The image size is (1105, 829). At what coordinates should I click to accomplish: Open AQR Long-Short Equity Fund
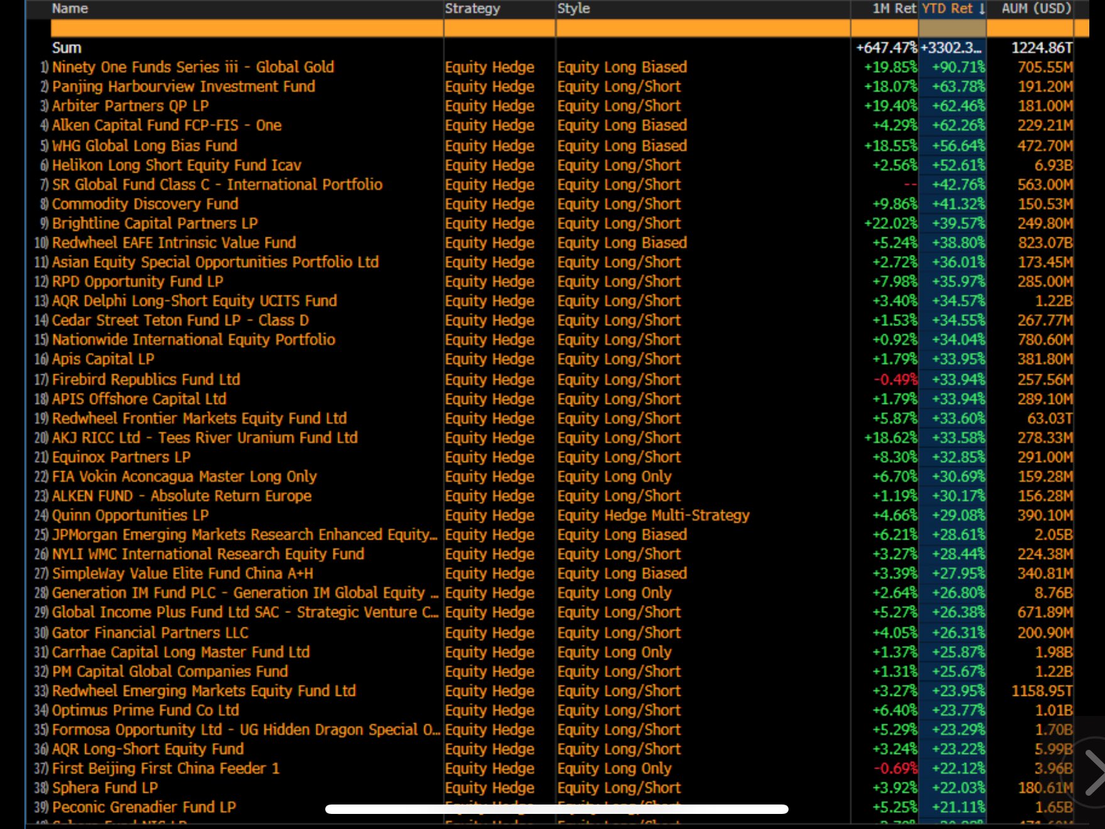click(x=148, y=750)
